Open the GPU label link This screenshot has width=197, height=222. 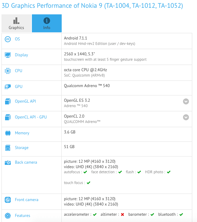[x=18, y=87]
